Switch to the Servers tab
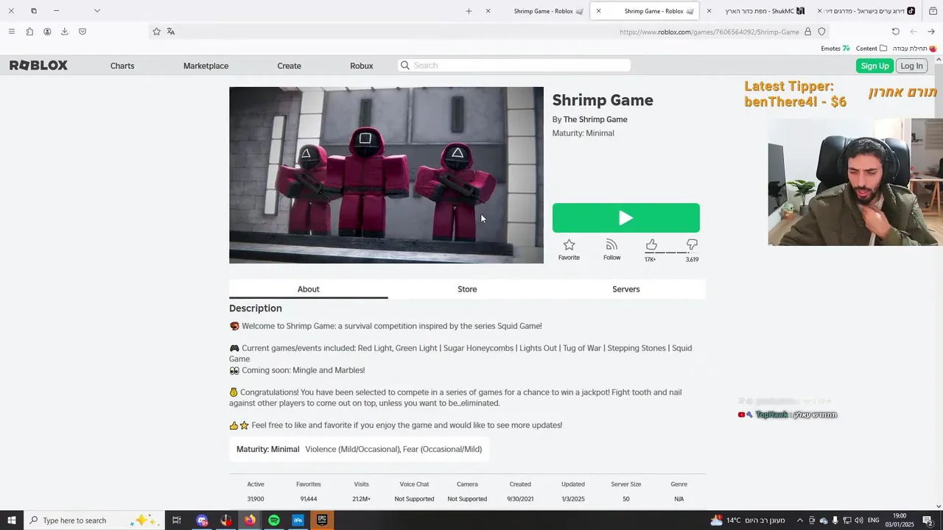 coord(625,289)
